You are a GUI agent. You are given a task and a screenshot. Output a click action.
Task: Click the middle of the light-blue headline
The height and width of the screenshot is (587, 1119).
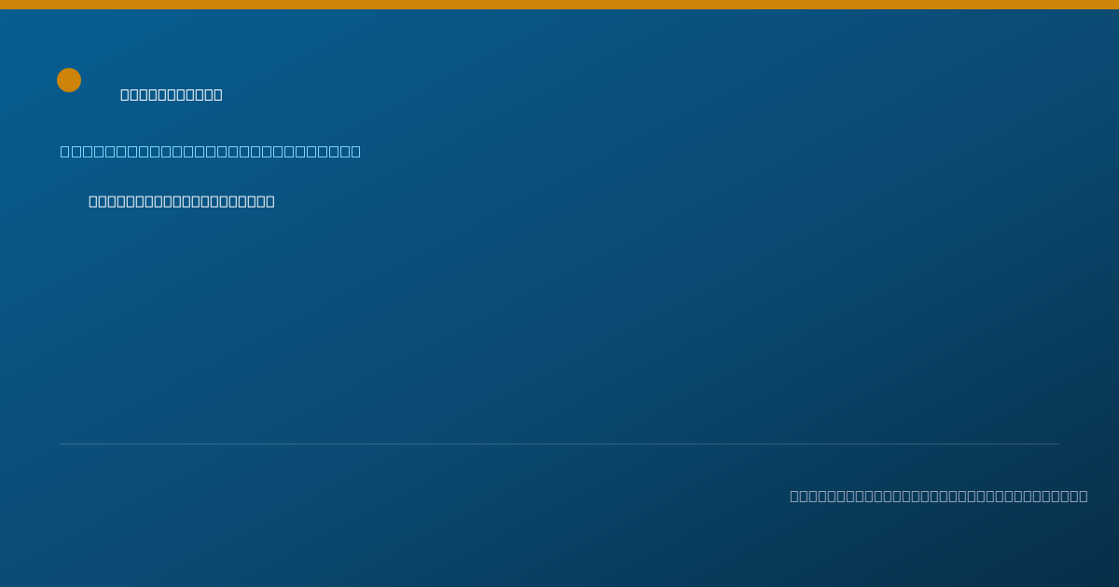[x=211, y=151]
